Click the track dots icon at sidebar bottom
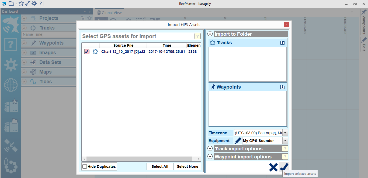The image size is (368, 178). coord(11,166)
